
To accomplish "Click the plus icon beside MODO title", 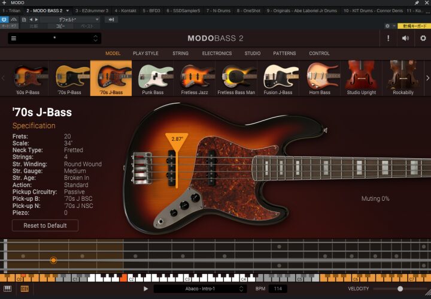I will pyautogui.click(x=4, y=3).
